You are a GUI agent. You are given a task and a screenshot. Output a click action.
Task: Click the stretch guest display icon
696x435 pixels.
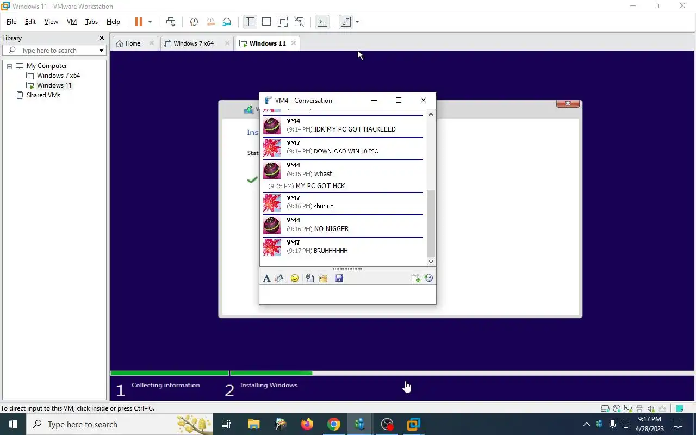(x=346, y=22)
